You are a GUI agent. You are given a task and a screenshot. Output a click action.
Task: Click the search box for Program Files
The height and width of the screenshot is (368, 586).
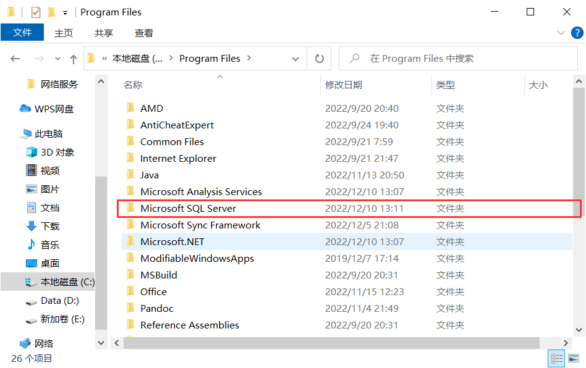458,59
